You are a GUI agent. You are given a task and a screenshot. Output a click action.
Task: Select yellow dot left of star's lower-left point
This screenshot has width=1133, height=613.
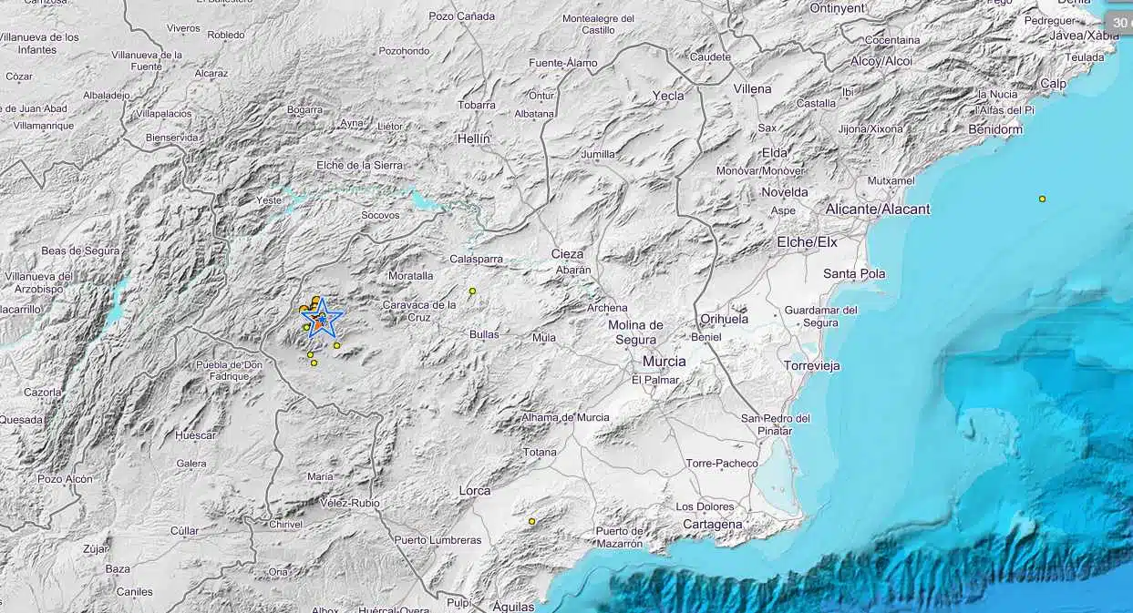coord(306,328)
